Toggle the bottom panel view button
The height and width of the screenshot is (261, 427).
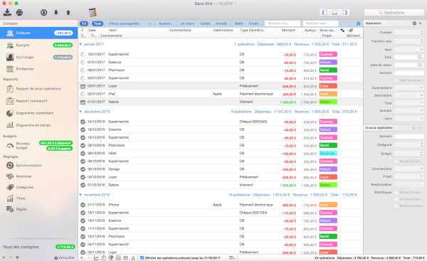click(x=334, y=12)
